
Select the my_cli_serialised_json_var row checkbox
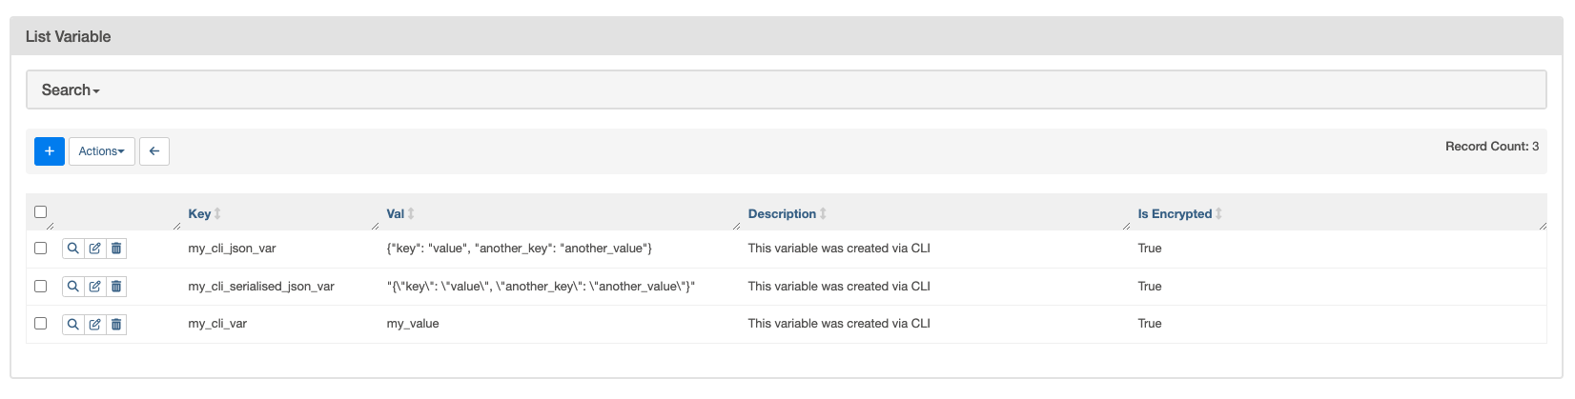click(40, 286)
